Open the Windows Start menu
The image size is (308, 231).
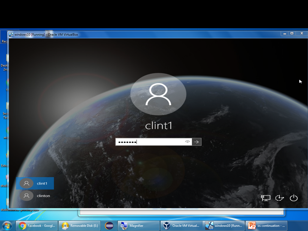pyautogui.click(x=6, y=226)
